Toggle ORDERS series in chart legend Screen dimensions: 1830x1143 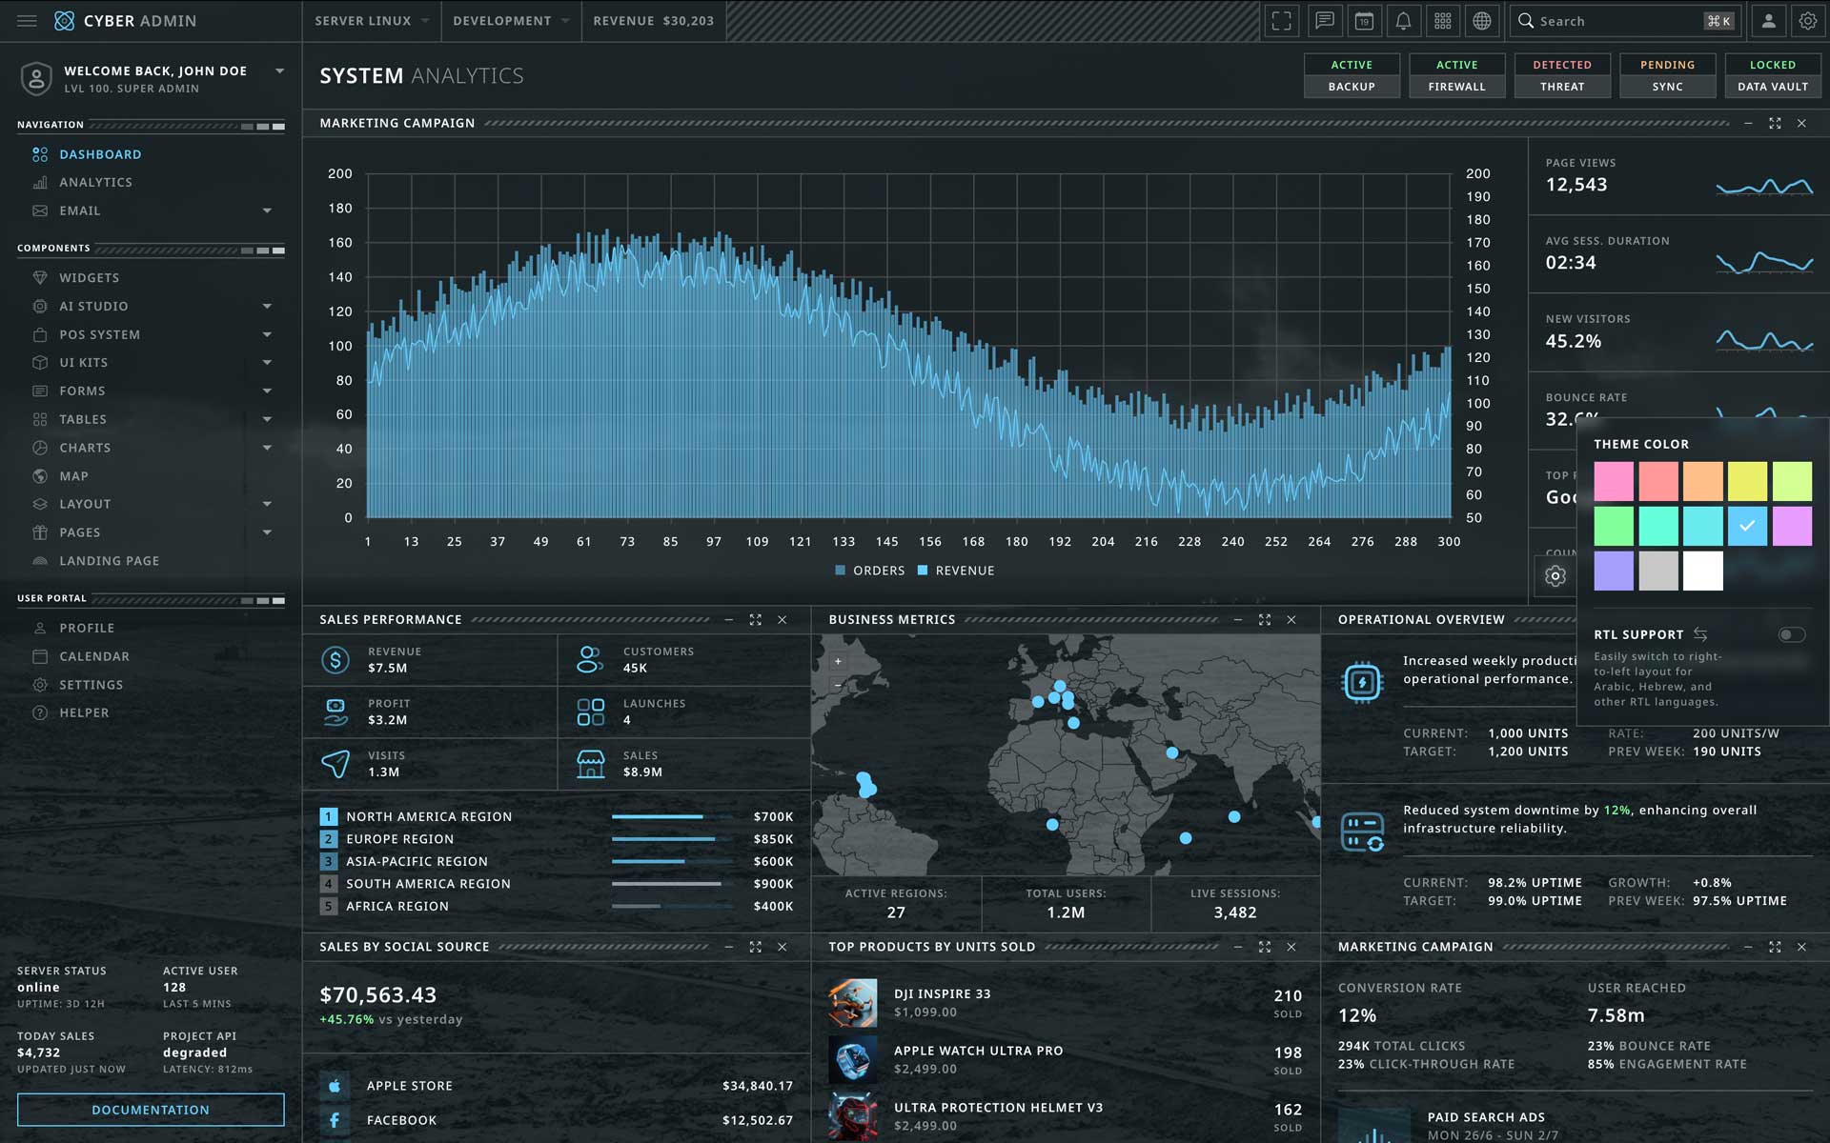click(x=869, y=571)
